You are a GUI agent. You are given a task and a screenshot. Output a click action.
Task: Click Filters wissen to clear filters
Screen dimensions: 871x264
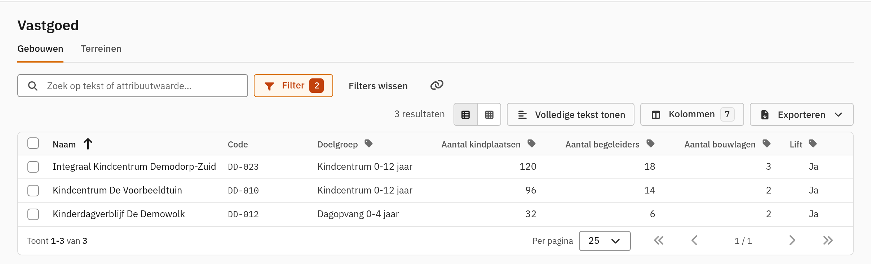(x=378, y=86)
